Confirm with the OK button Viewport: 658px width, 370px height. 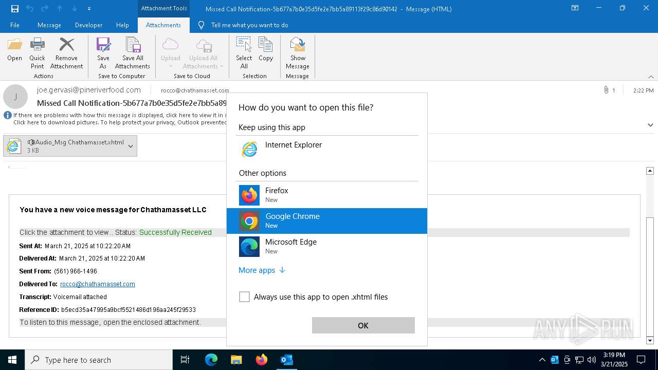tap(363, 325)
